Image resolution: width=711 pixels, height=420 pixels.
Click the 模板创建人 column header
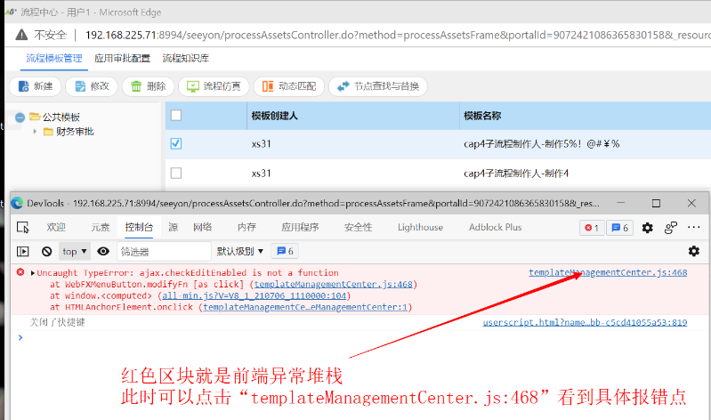coord(274,116)
